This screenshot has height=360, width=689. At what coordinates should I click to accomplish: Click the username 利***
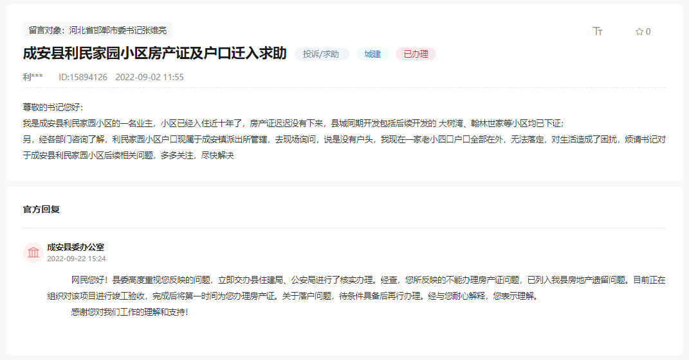click(33, 77)
